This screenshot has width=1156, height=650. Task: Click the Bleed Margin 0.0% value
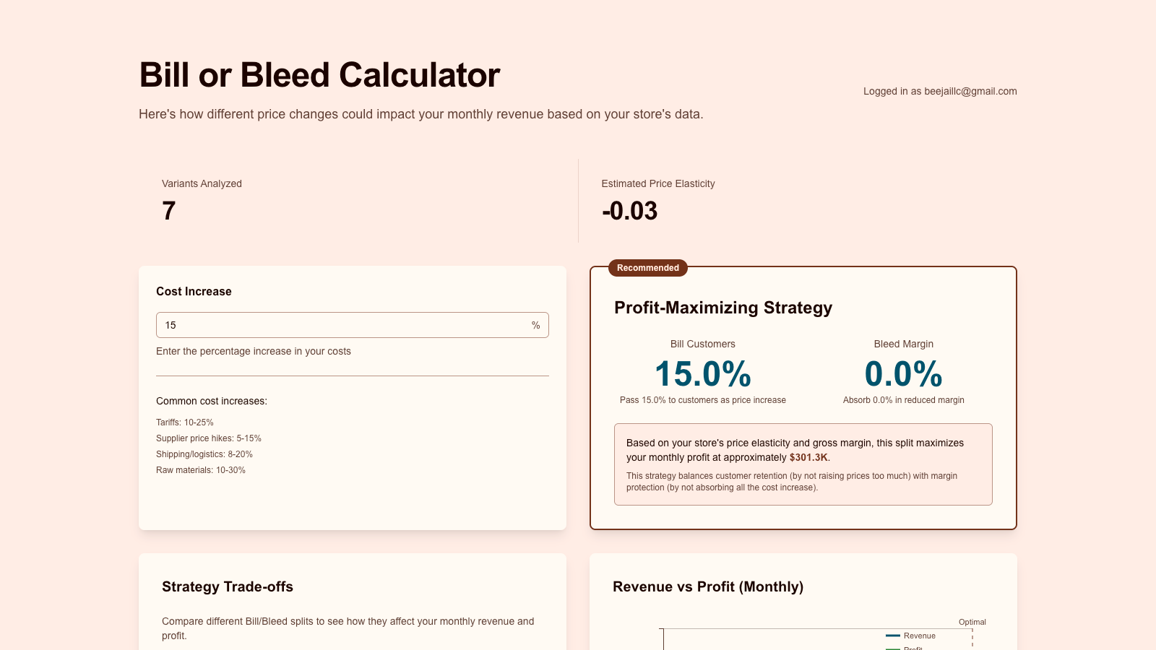pyautogui.click(x=903, y=374)
